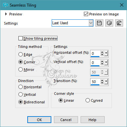Close the Seamless Tiling dialog
Viewport: 127px width, 127px height.
click(x=122, y=5)
